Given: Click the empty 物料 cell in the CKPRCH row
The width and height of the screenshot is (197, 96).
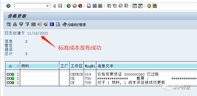Looking at the screenshot, I should click(39, 74).
